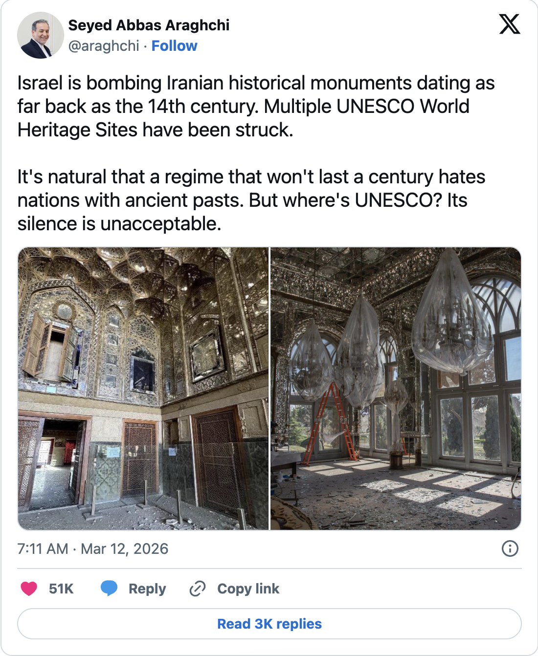Follow the @araghchi account
Image resolution: width=538 pixels, height=656 pixels.
[x=174, y=46]
